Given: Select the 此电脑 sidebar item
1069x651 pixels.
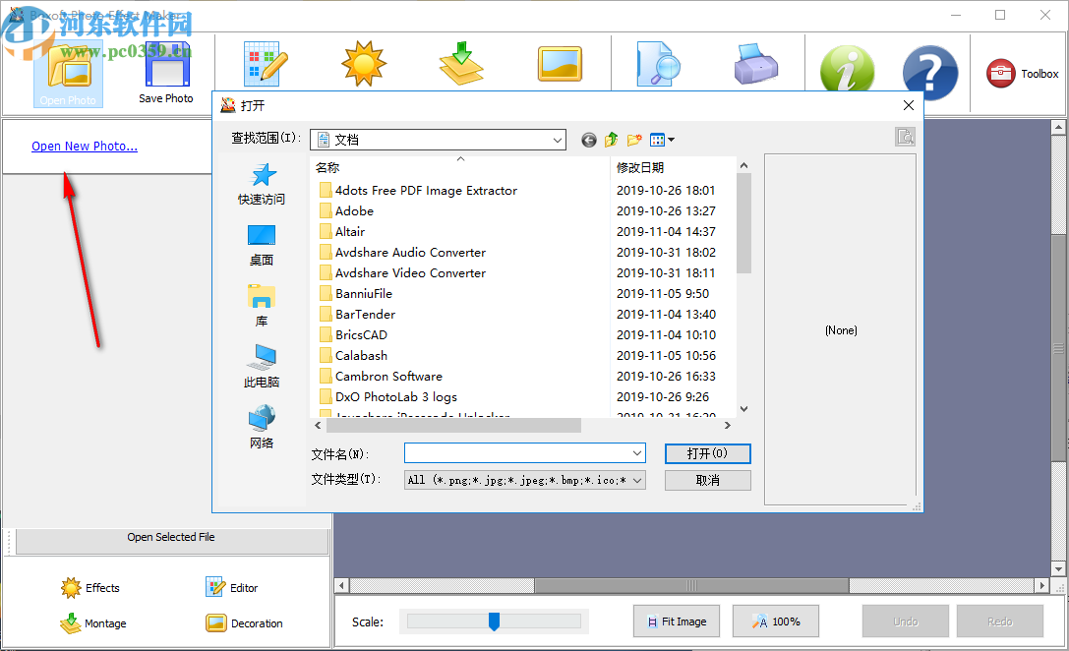Looking at the screenshot, I should tap(261, 364).
